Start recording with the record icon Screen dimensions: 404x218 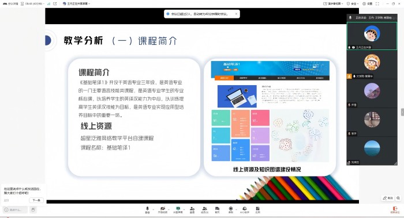coord(231,209)
